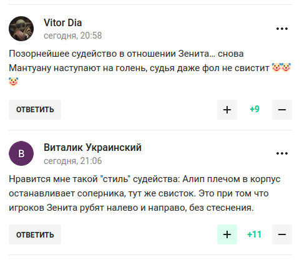Screen dimensions: 307x265
Task: Toggle the highlighted plus vote on Виталик's comment
Action: pyautogui.click(x=227, y=234)
